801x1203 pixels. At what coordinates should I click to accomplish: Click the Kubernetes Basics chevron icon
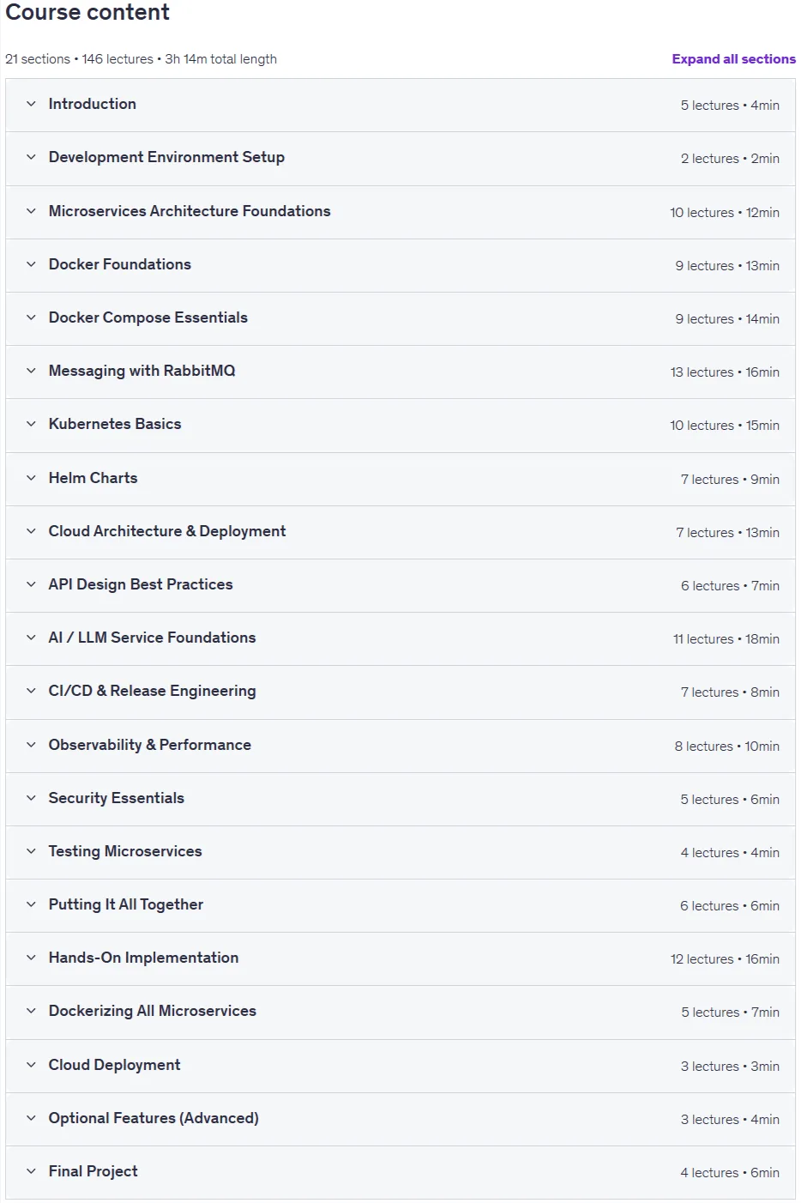pos(31,424)
